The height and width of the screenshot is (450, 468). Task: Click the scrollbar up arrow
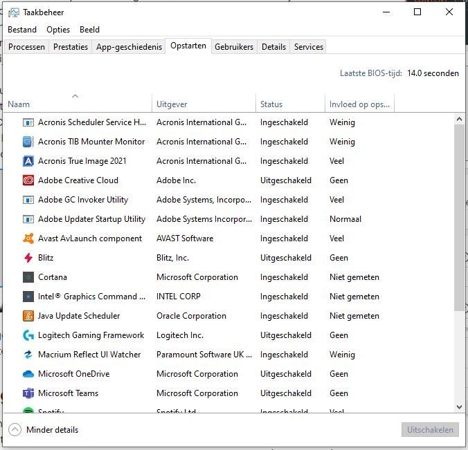coord(459,120)
